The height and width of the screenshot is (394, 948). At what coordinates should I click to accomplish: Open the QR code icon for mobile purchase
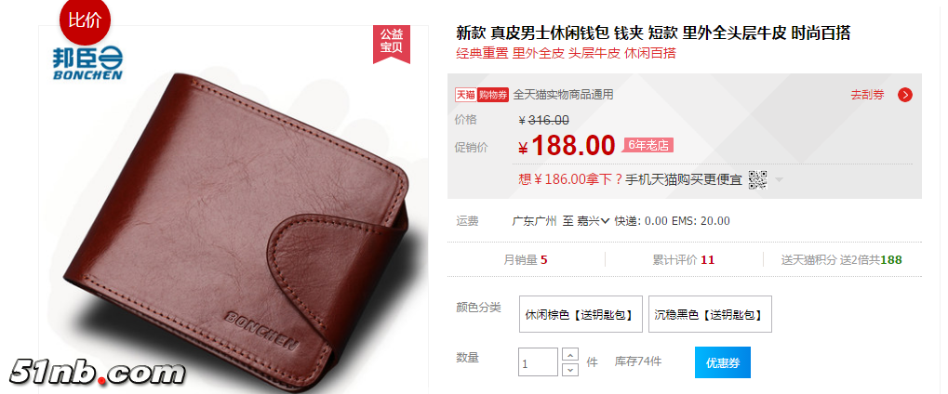(757, 179)
